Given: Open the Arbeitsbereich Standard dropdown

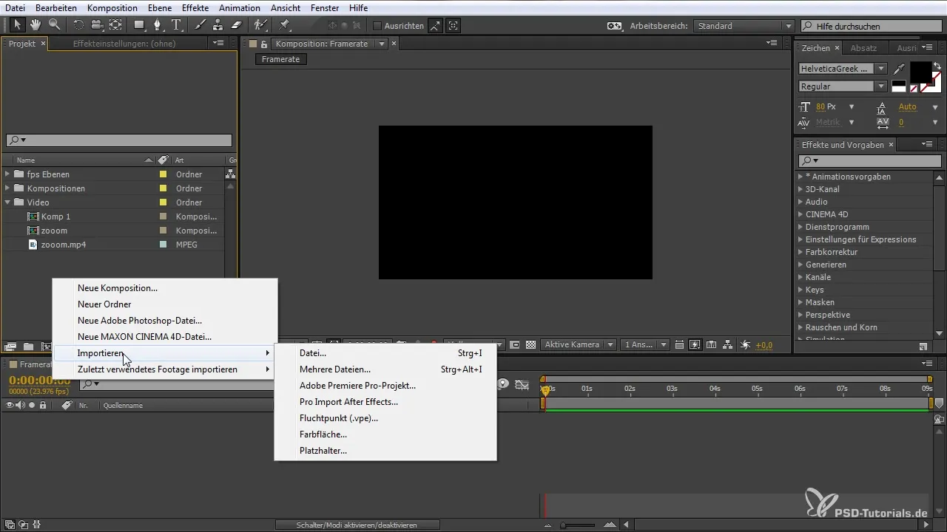Looking at the screenshot, I should 744,26.
